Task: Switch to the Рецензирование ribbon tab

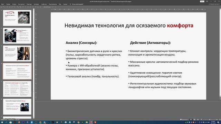Action: click(x=53, y=4)
